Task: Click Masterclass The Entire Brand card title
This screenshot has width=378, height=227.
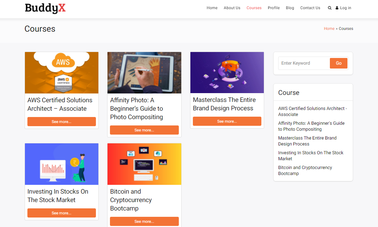Action: click(x=224, y=104)
